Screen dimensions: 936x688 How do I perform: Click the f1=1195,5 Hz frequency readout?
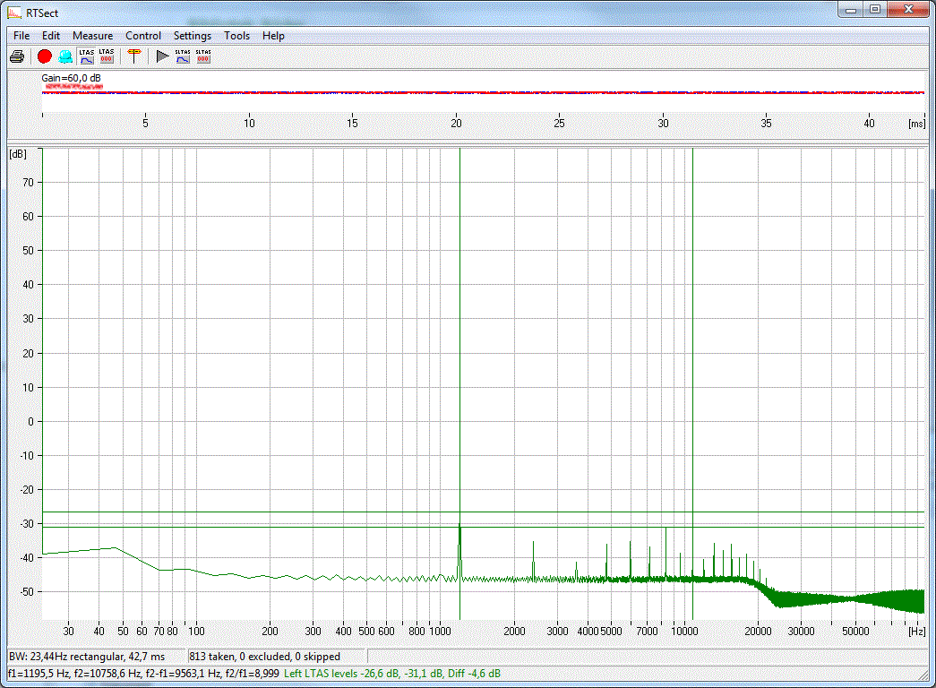[x=39, y=674]
